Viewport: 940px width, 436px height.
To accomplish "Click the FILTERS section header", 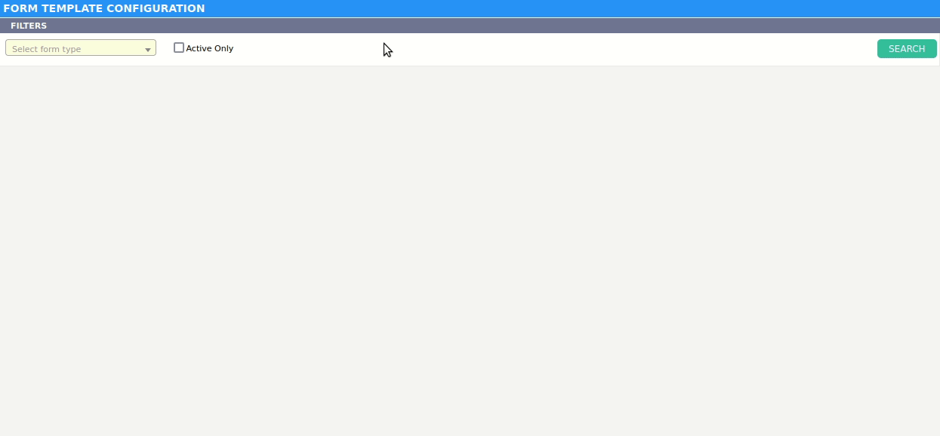I will (470, 26).
